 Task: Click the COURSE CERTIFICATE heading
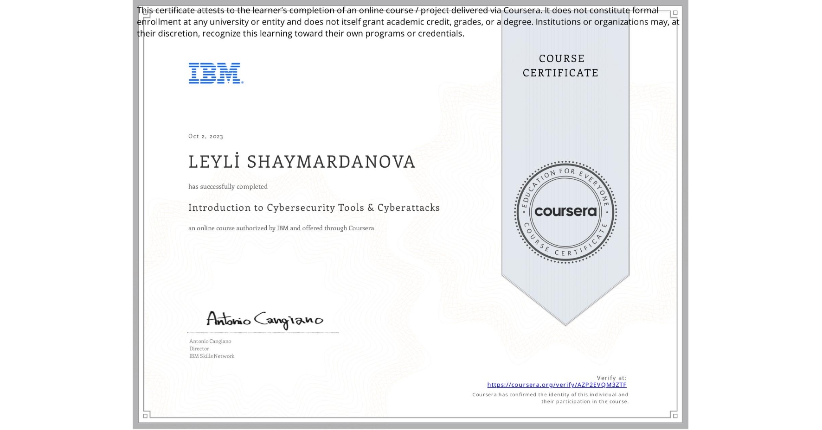561,65
